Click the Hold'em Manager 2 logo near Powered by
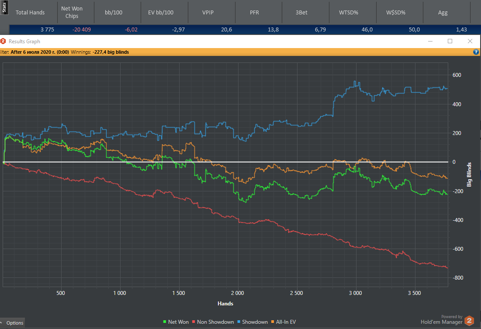 coord(469,320)
